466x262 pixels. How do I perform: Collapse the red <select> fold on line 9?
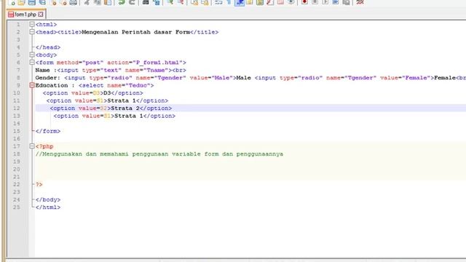[x=32, y=85]
